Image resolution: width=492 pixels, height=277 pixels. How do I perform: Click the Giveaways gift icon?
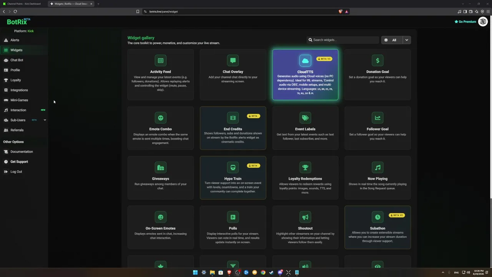click(x=161, y=167)
